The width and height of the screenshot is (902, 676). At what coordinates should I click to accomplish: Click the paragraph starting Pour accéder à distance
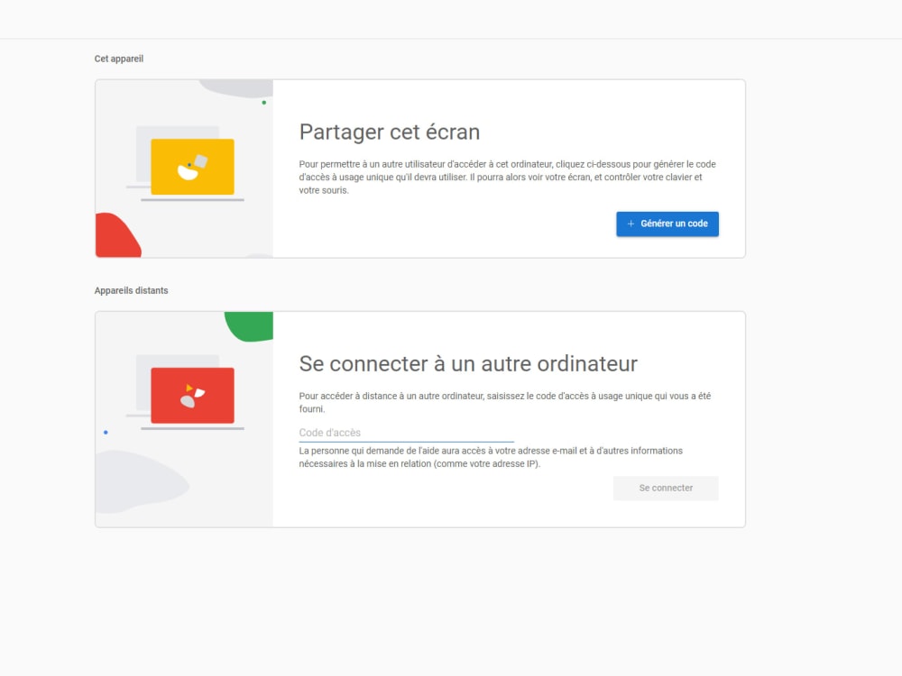(x=505, y=402)
